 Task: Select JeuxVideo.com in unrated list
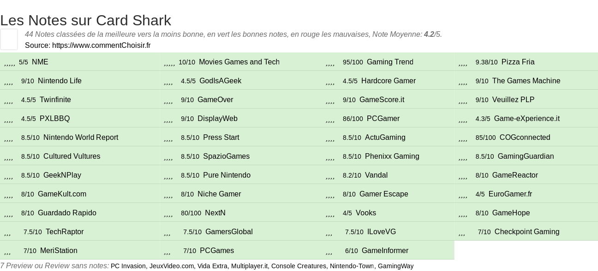(x=172, y=266)
